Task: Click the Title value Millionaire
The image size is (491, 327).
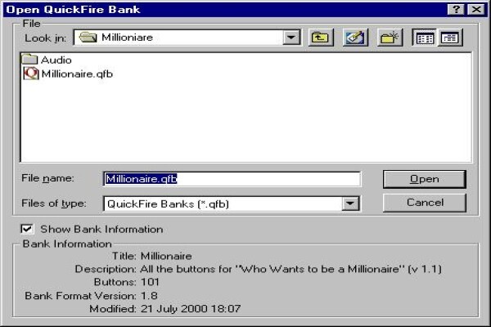Action: (166, 256)
